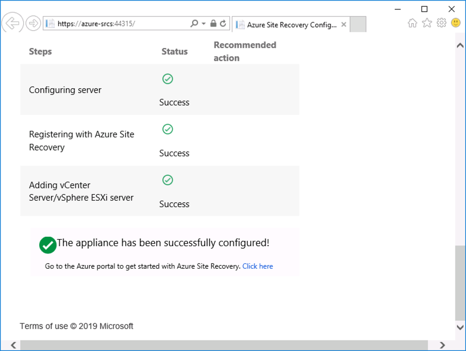Screen dimensions: 466x351
Task: Minimize the browser window
Action: click(398, 9)
